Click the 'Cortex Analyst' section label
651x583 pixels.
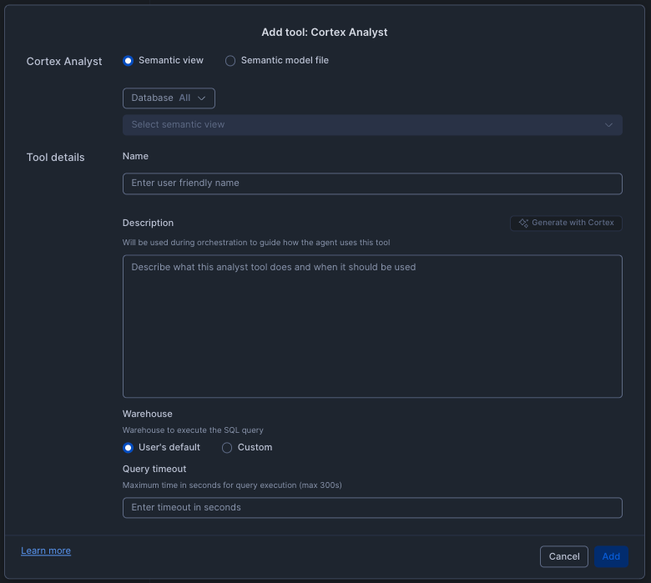pos(64,62)
